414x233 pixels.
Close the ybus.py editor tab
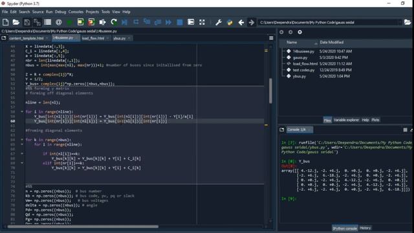[129, 38]
